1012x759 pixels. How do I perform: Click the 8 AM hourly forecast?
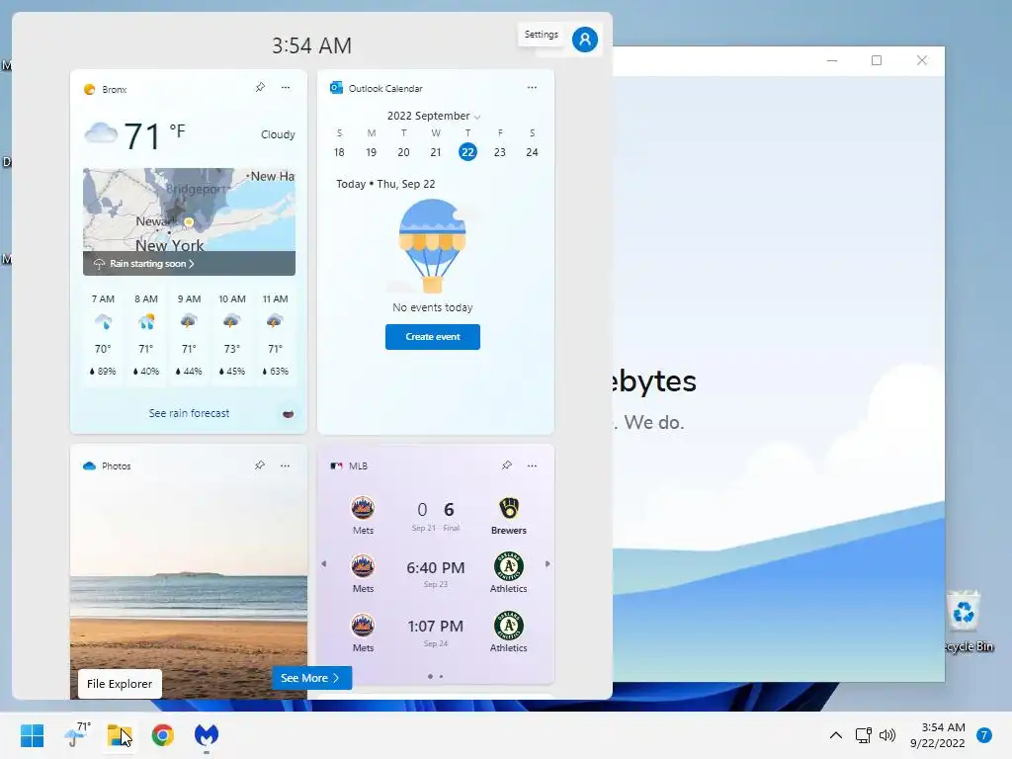[x=146, y=335]
